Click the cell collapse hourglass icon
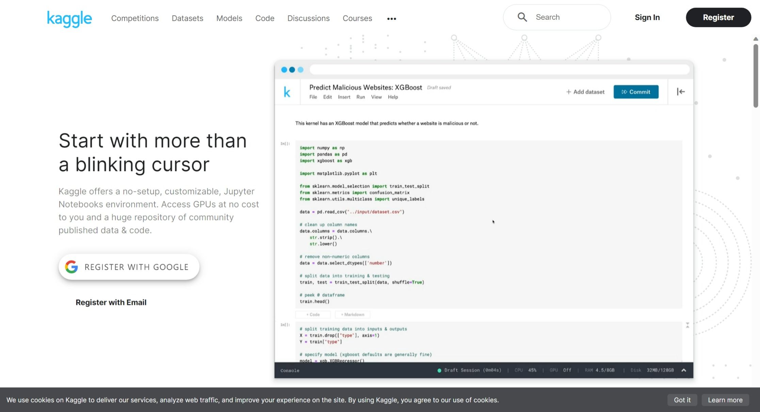The width and height of the screenshot is (760, 412). (687, 325)
